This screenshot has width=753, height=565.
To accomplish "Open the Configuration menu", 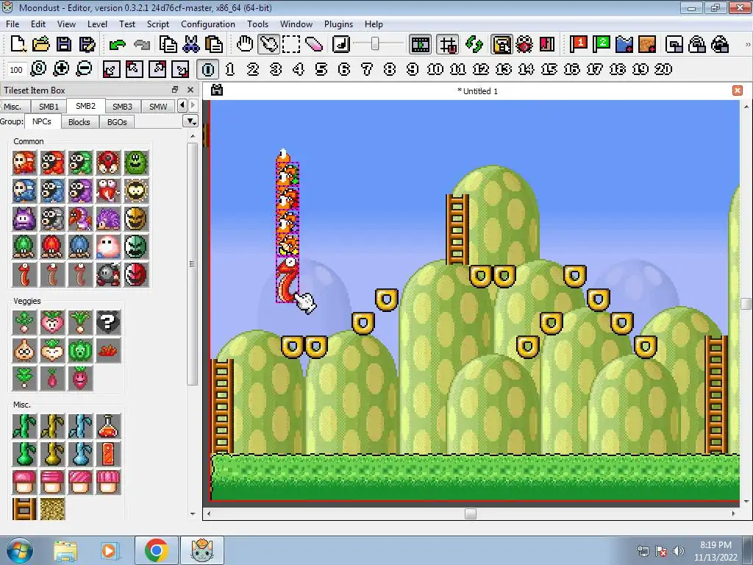I will pos(208,24).
